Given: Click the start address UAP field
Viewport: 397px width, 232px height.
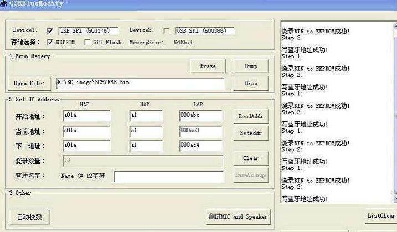Looking at the screenshot, I should [x=146, y=116].
